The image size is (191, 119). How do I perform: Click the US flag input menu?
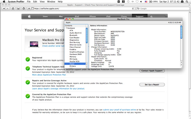pos(146,2)
